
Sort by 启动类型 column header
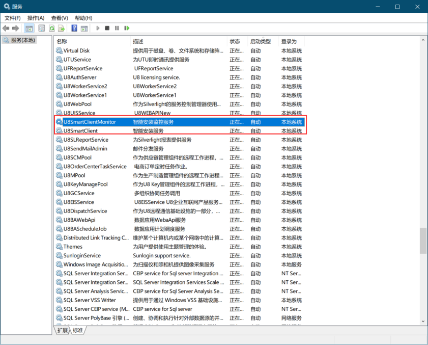click(263, 41)
